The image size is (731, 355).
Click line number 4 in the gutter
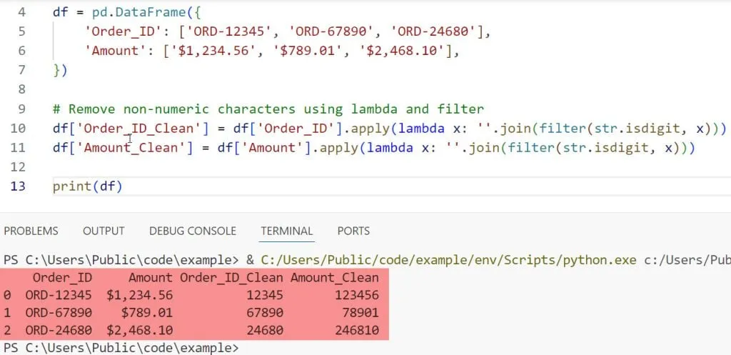[22, 12]
